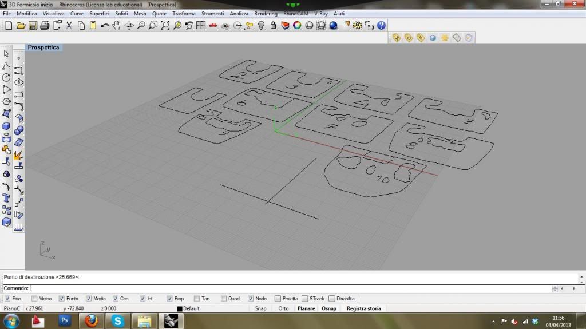Click the Default layer color swatch

[179, 309]
